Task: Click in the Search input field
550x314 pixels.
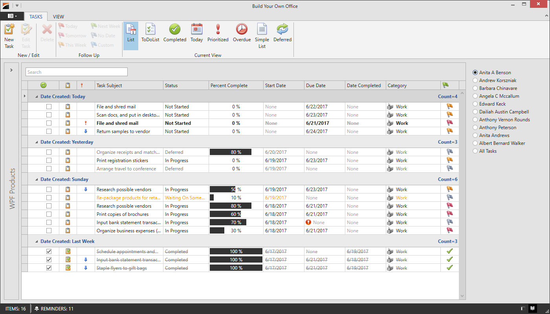Action: 77,72
